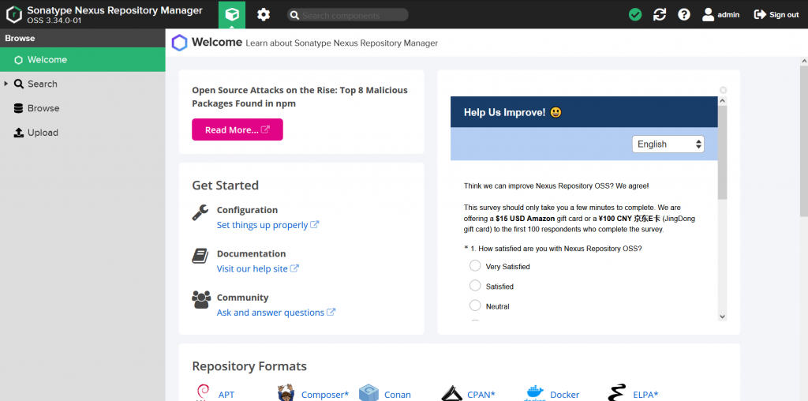808x401 pixels.
Task: Close the survey with the X icon
Action: [x=723, y=90]
